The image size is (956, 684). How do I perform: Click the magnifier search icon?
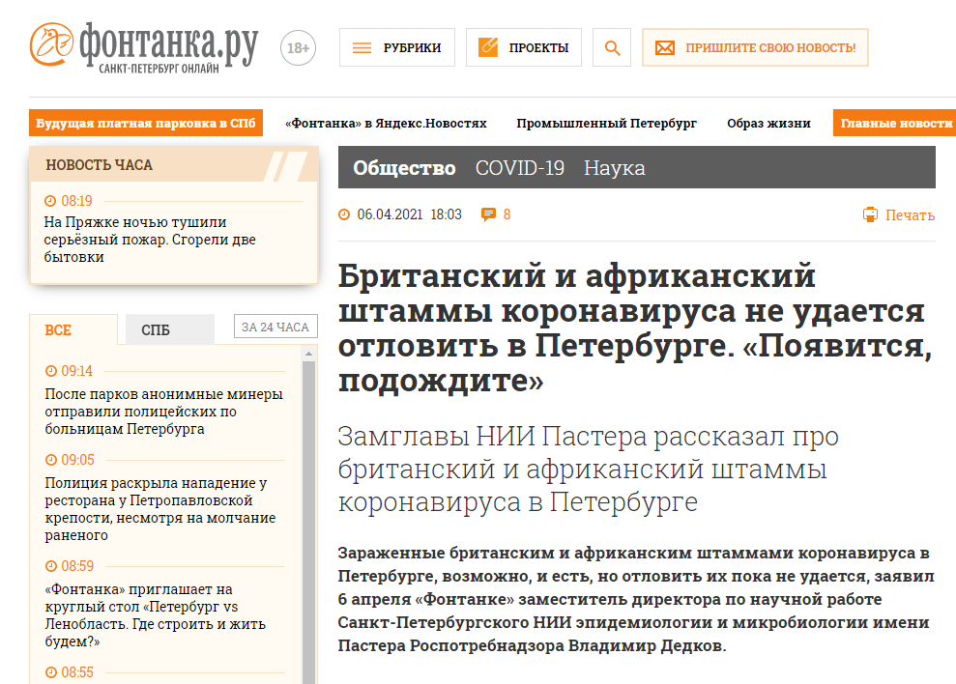click(612, 47)
